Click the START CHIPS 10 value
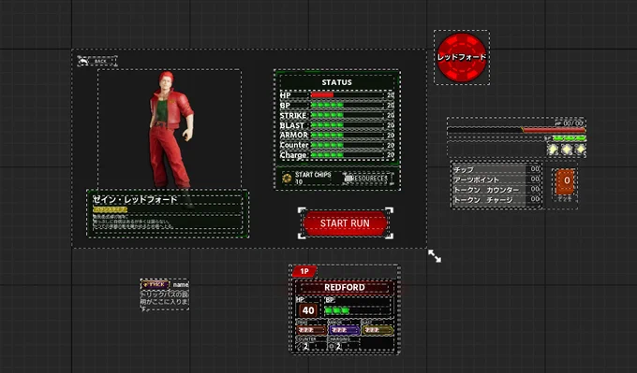Image resolution: width=637 pixels, height=373 pixels. point(299,182)
